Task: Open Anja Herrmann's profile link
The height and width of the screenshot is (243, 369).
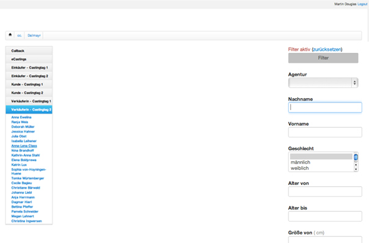Action: [x=23, y=197]
